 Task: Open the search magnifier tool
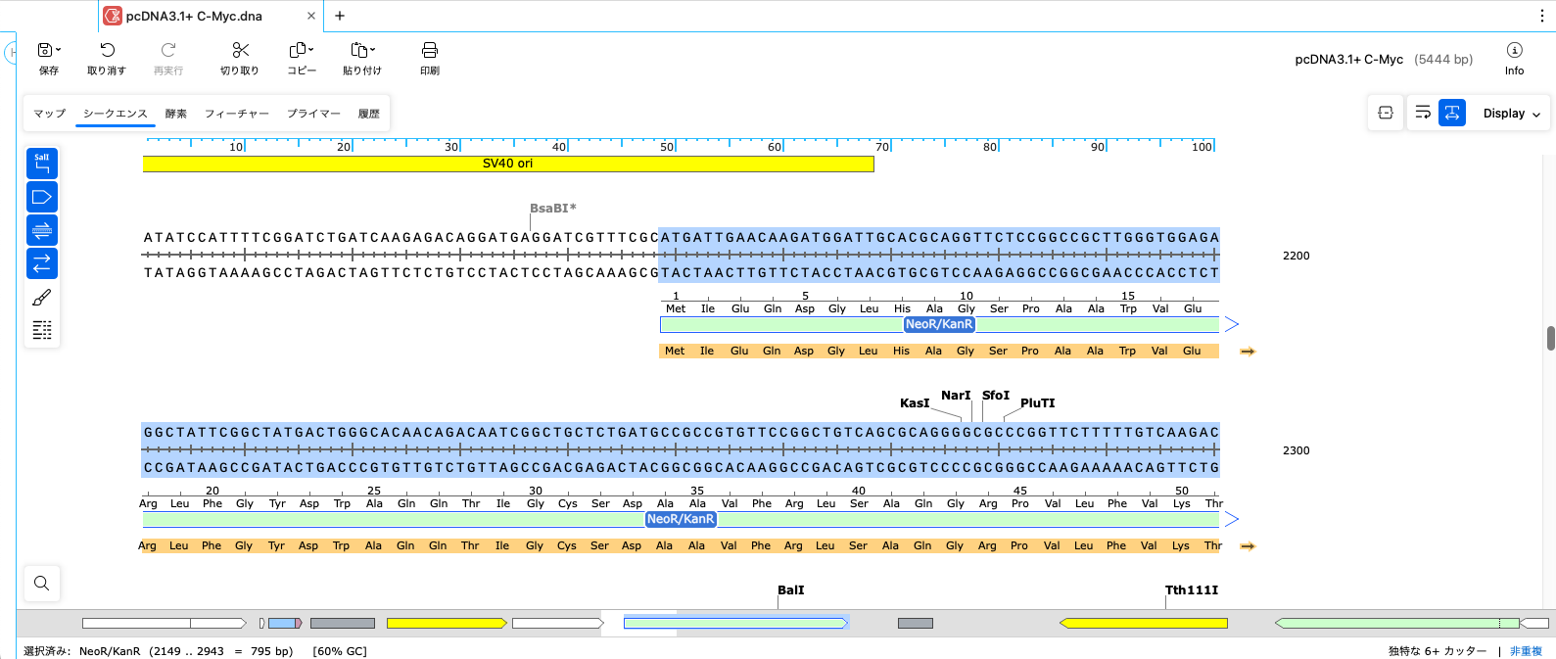[x=41, y=584]
